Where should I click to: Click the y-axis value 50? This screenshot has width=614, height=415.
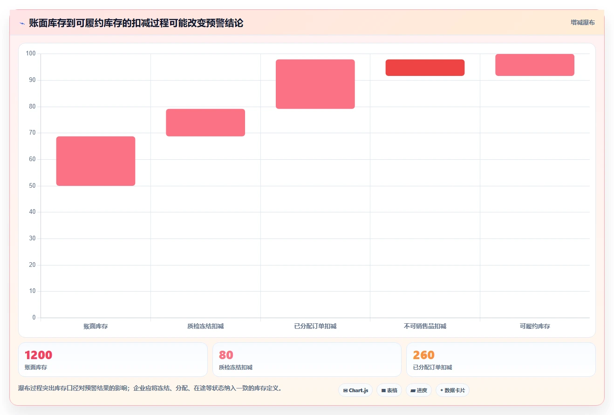point(32,186)
